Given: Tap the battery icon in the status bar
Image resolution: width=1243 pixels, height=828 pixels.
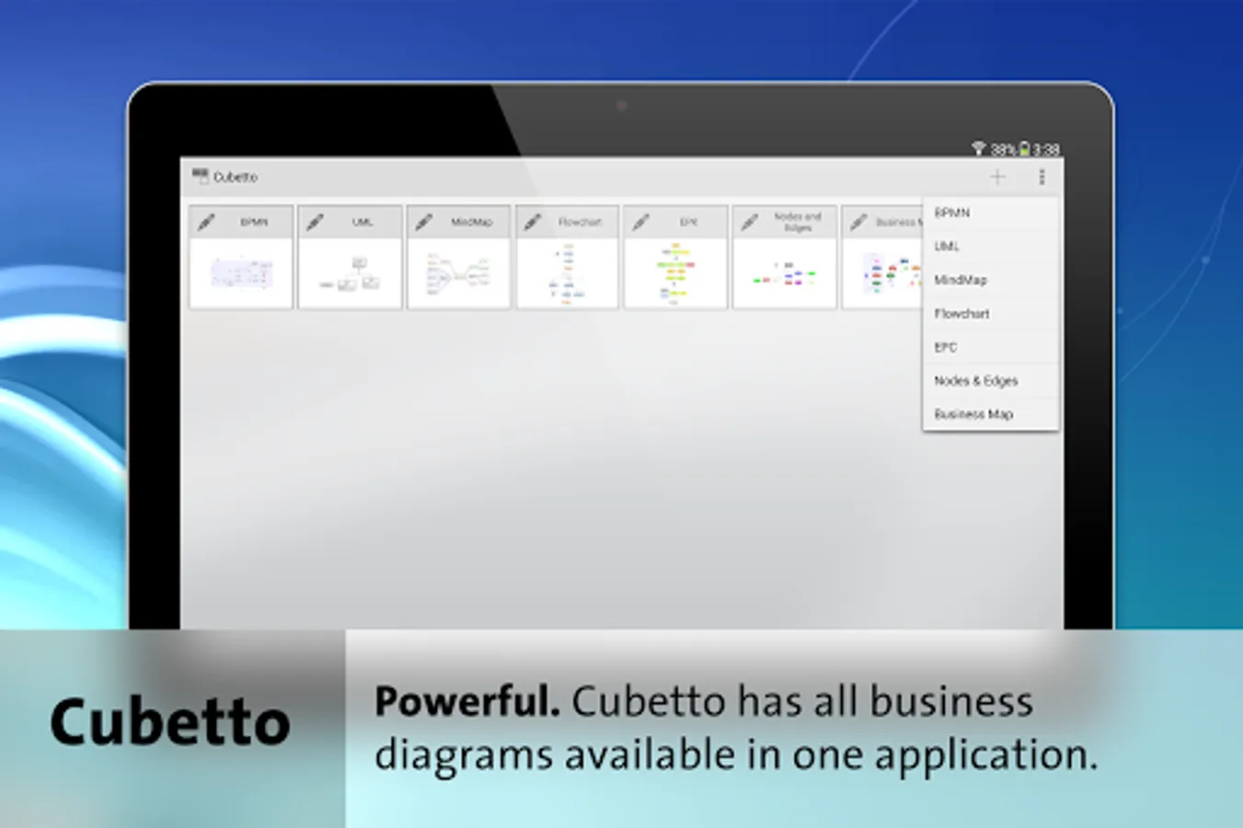Looking at the screenshot, I should (1023, 148).
